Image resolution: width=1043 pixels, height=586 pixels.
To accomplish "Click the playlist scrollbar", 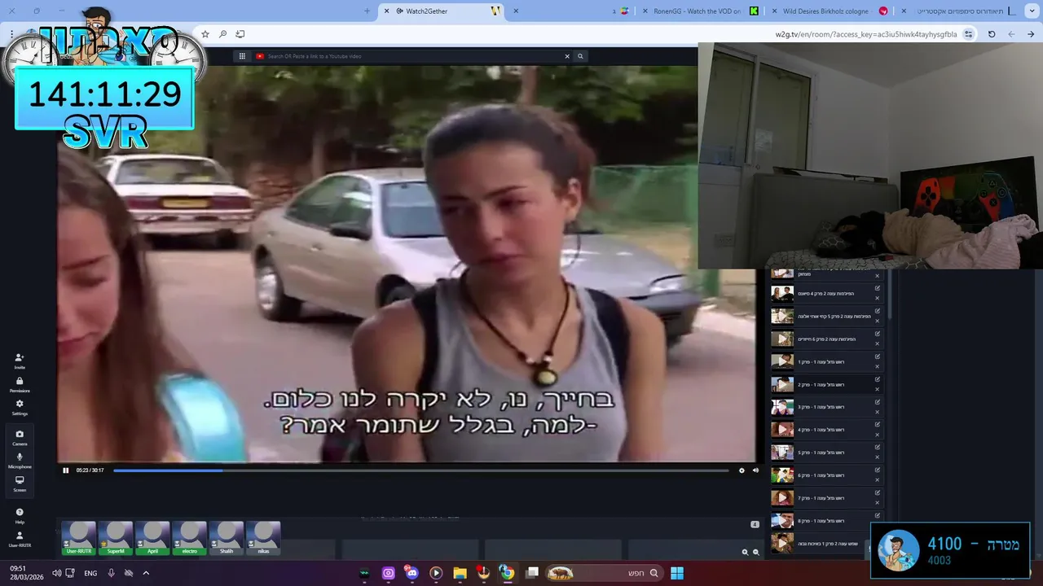I will click(x=889, y=295).
